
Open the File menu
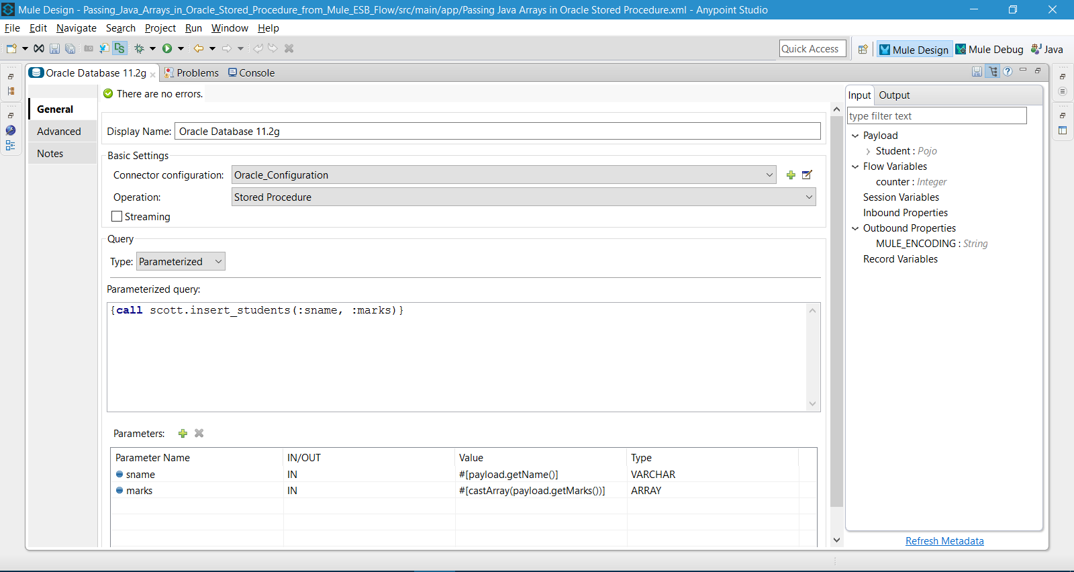point(12,28)
